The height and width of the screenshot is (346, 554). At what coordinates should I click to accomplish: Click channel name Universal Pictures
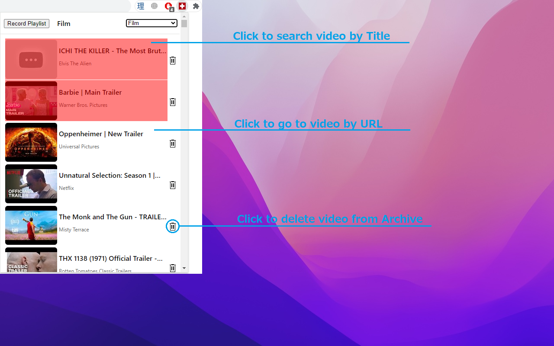[79, 147]
